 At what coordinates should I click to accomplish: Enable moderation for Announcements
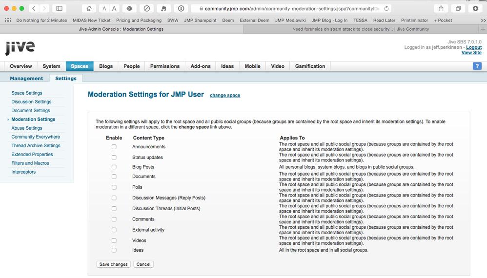tap(114, 147)
